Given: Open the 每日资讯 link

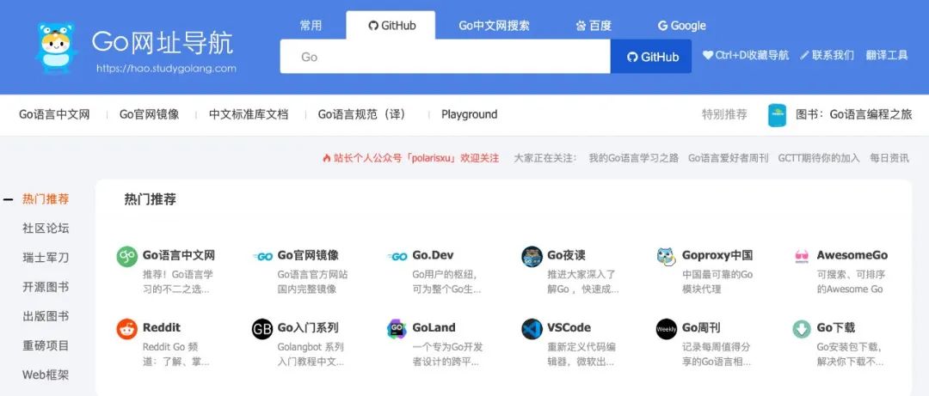Looking at the screenshot, I should point(889,158).
